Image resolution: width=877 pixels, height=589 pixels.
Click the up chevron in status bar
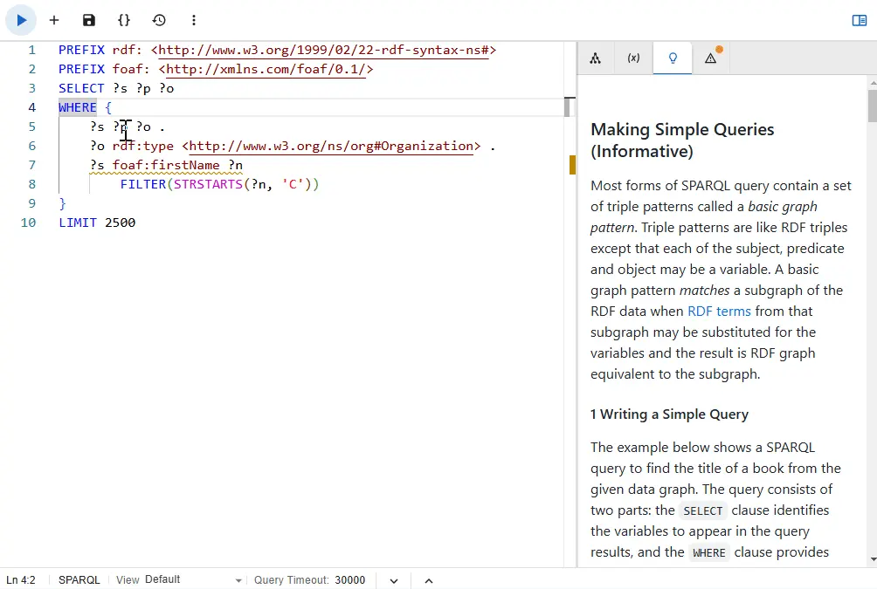[428, 580]
